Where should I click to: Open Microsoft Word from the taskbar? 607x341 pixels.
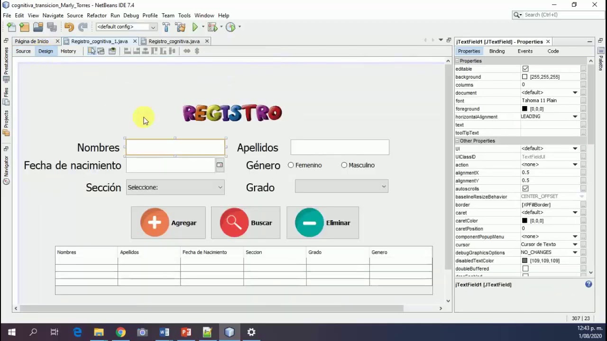click(x=164, y=332)
